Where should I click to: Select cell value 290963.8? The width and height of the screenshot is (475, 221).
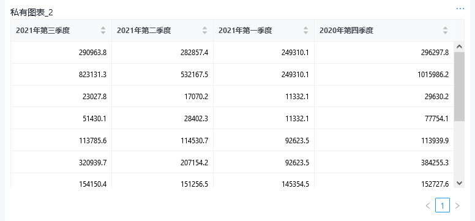point(92,53)
